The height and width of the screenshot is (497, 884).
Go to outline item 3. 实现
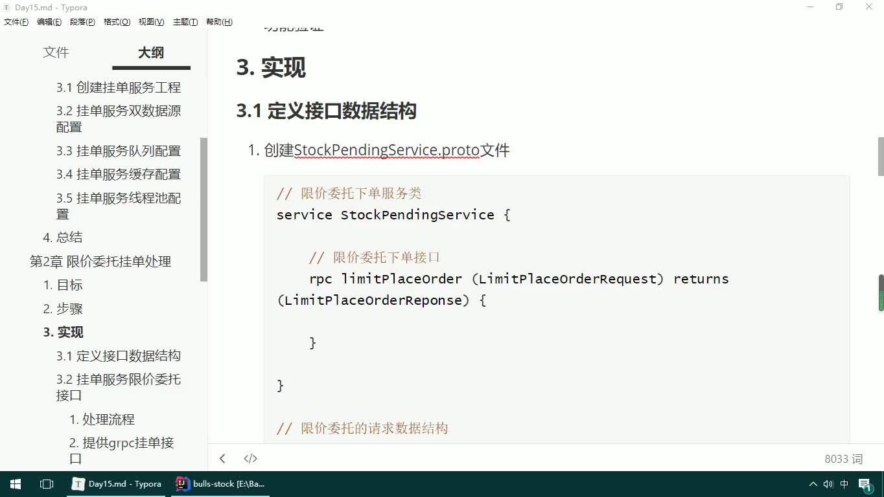point(63,332)
